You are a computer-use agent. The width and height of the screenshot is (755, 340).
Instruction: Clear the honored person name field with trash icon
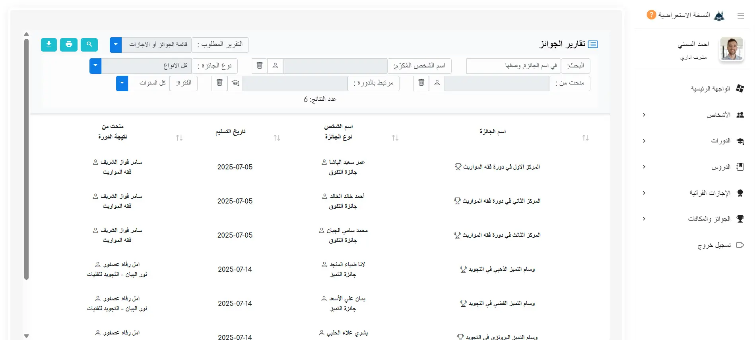point(259,66)
